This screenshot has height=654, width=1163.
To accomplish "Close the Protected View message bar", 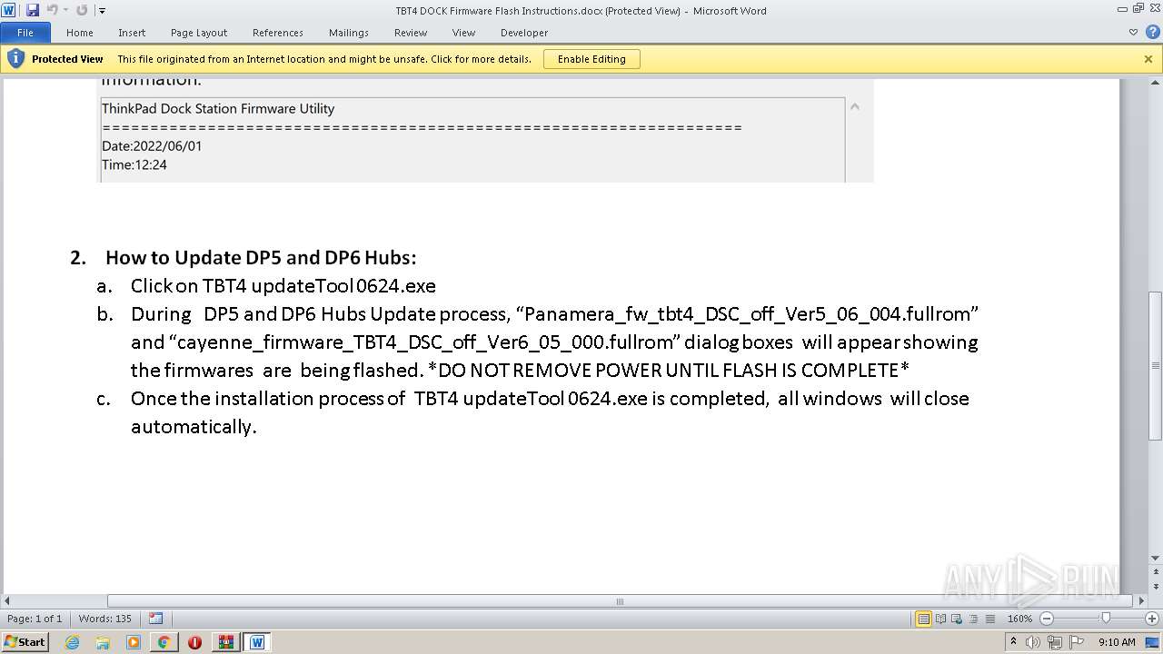I will pyautogui.click(x=1148, y=59).
